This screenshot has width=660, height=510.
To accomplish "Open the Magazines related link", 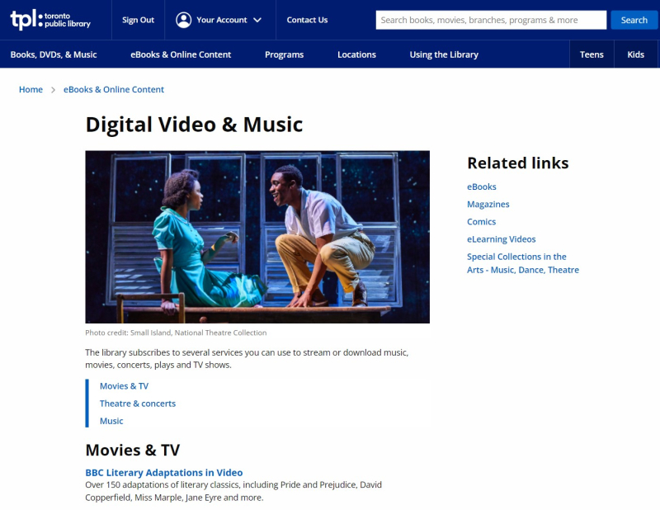I will coord(488,205).
